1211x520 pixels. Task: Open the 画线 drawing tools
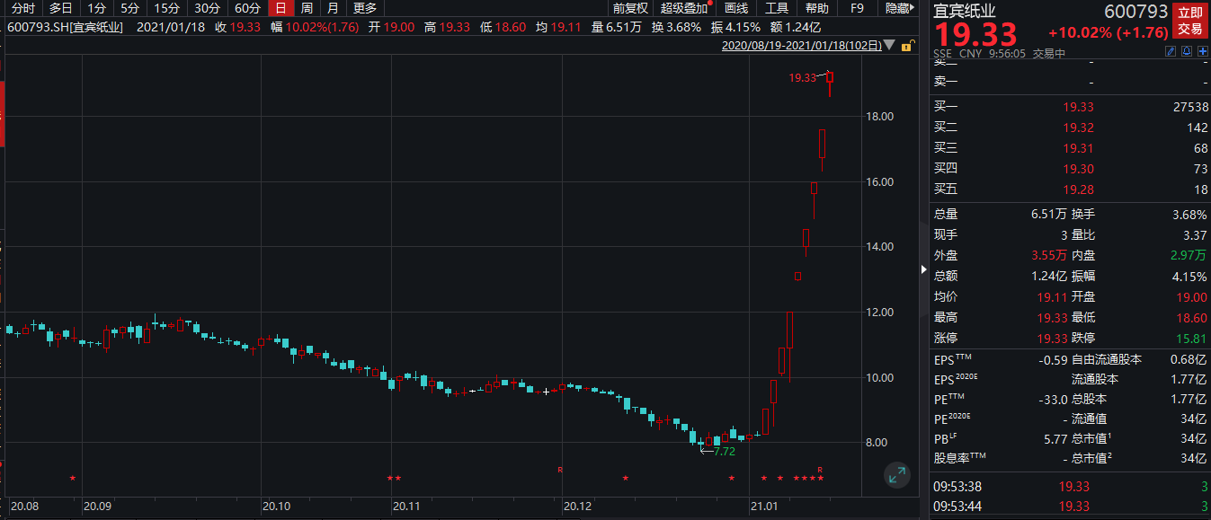click(x=736, y=8)
